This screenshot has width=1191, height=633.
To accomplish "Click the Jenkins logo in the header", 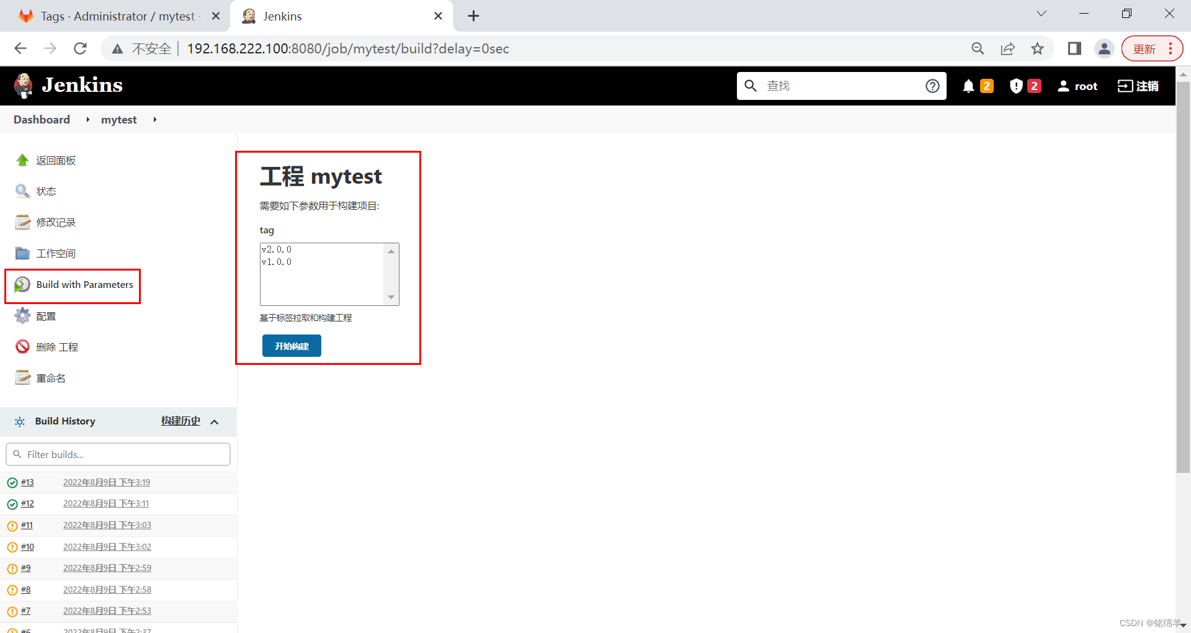I will click(68, 86).
